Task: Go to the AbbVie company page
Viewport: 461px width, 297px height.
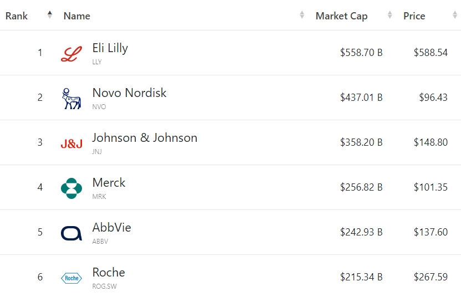Action: point(111,228)
